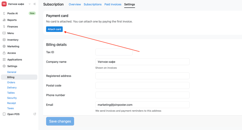Screen dimensions: 242x130
Task: Click the Inventory stack icon
Action: (4, 40)
